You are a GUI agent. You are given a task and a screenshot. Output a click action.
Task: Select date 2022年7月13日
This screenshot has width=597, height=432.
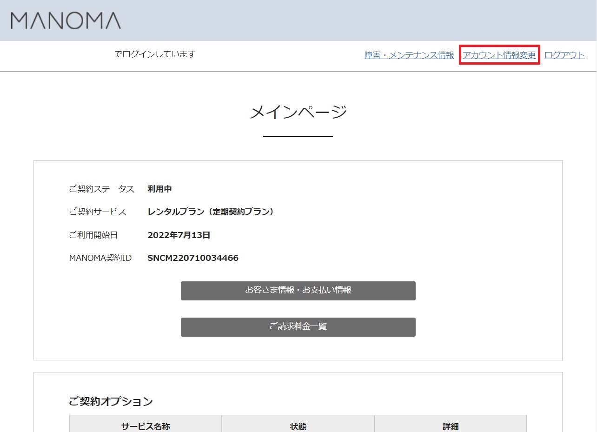click(179, 235)
